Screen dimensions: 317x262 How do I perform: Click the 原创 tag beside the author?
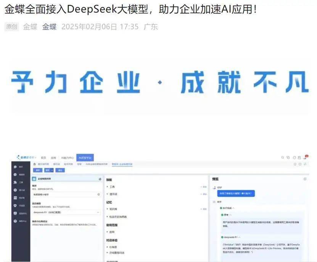point(11,27)
